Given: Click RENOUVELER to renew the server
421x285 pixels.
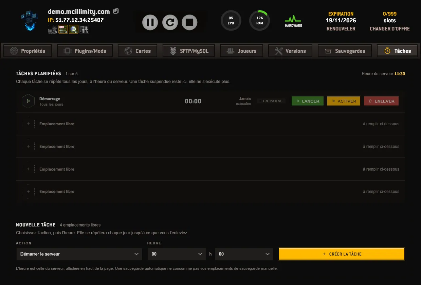Looking at the screenshot, I should (341, 29).
